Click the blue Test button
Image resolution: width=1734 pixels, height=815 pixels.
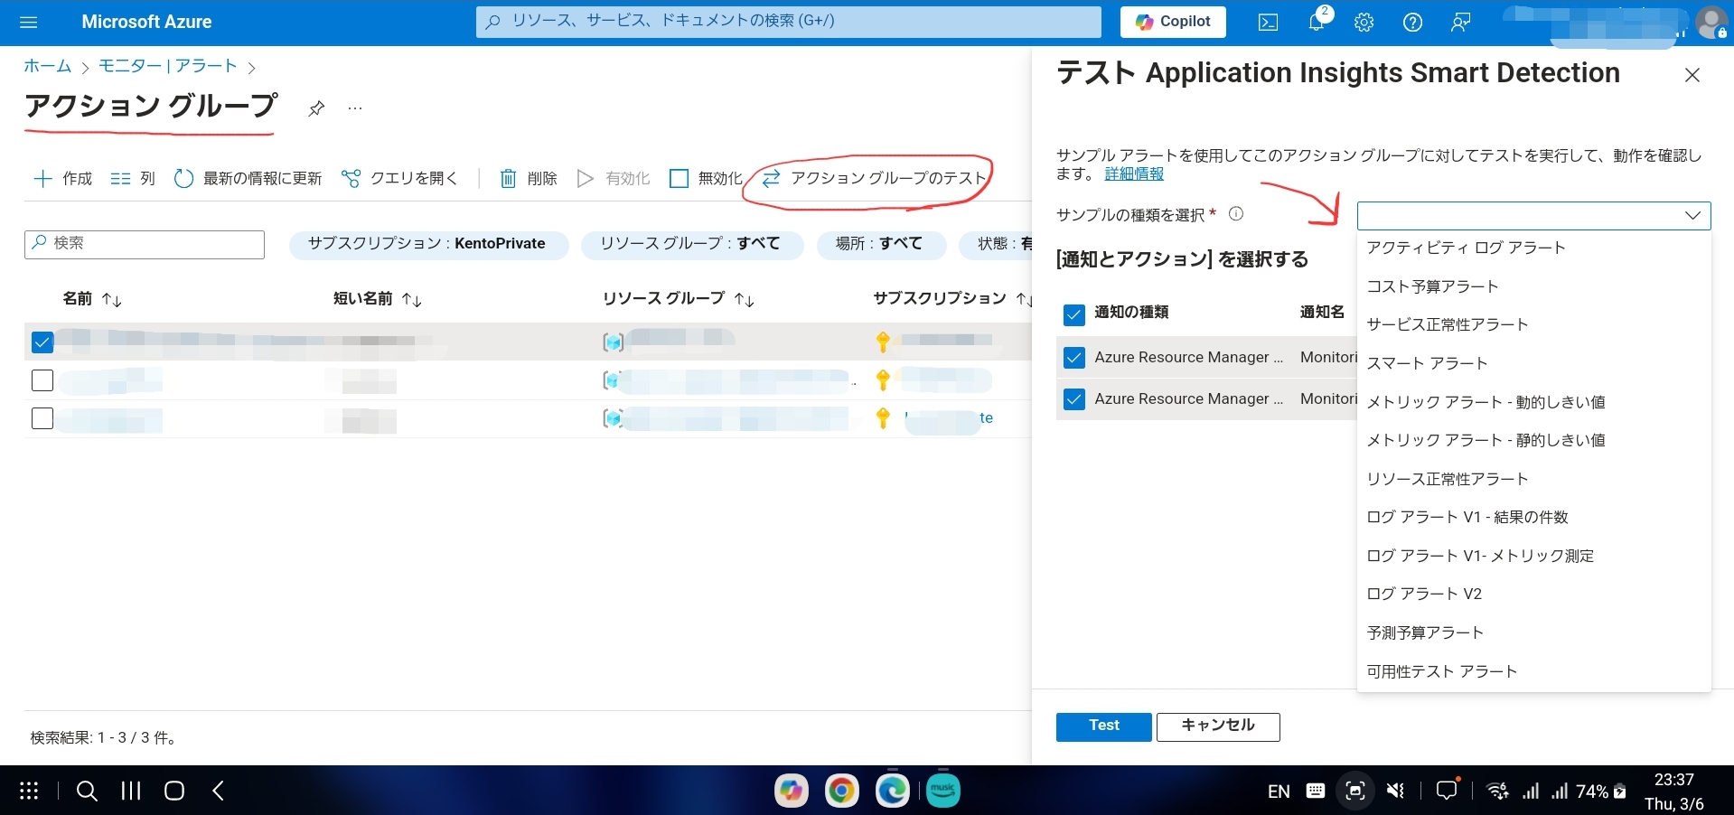pyautogui.click(x=1103, y=726)
